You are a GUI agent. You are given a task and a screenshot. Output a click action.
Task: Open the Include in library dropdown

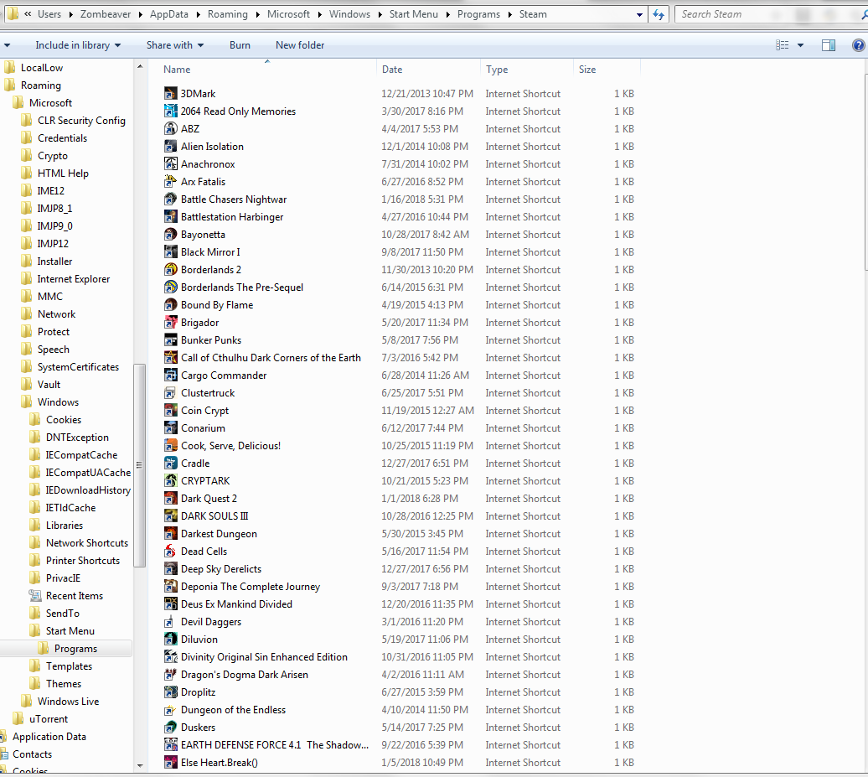[x=78, y=45]
